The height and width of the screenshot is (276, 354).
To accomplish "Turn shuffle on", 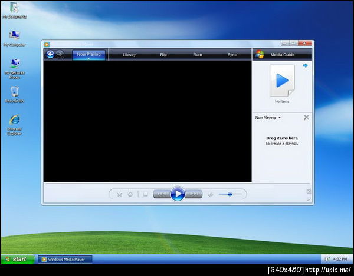I will tap(119, 194).
